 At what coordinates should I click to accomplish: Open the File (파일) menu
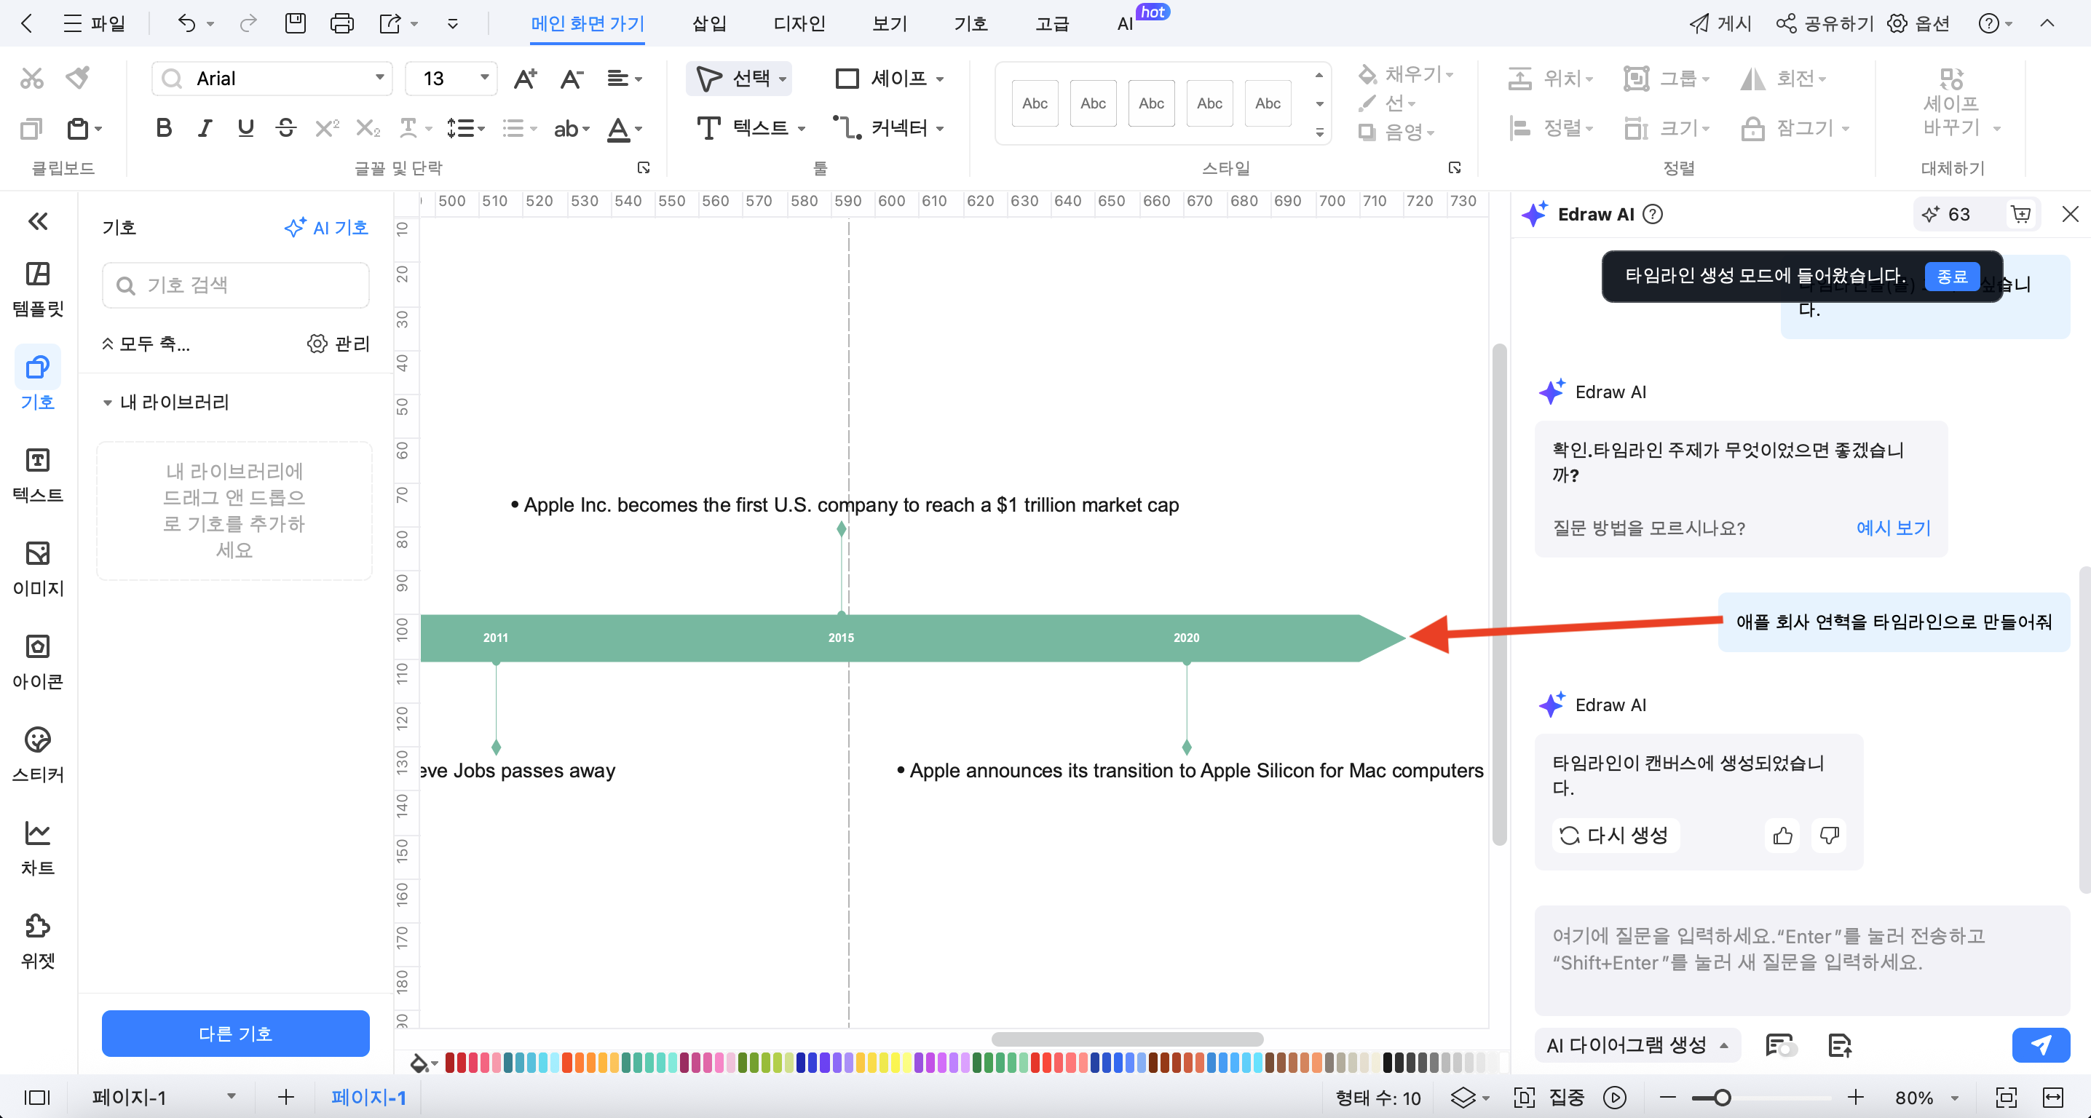pyautogui.click(x=94, y=23)
